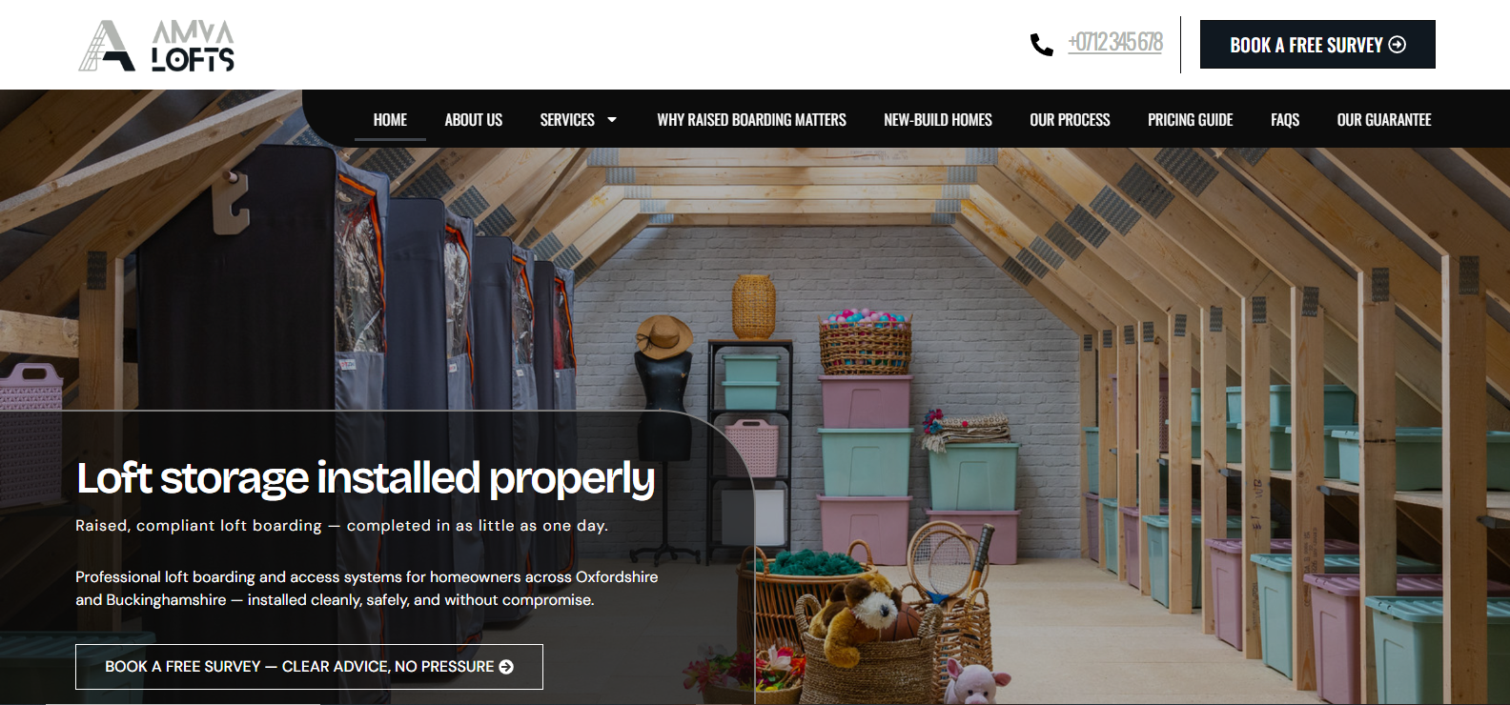Click the arrow icon in Book a Free Survey
Screen dimensions: 1510x705
(1398, 45)
